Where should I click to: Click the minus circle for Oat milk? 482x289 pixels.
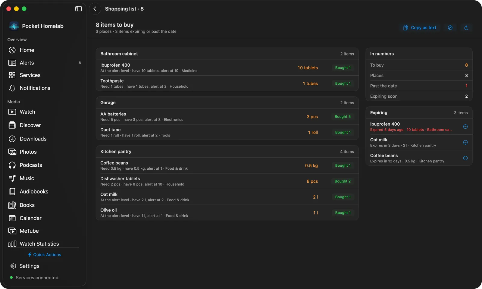(x=465, y=142)
